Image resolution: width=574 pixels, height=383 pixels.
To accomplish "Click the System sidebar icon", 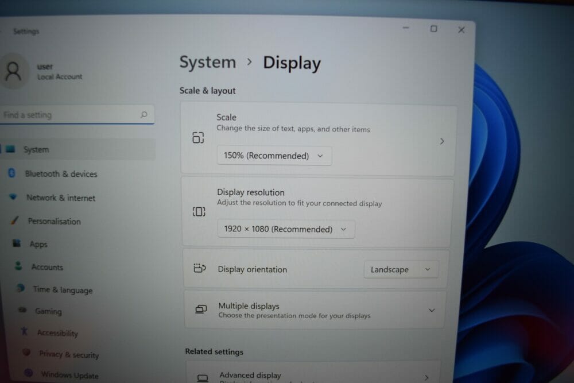I will pyautogui.click(x=10, y=149).
